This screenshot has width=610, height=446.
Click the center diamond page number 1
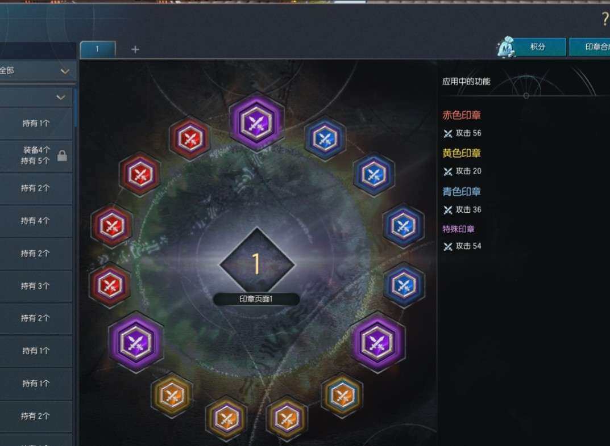point(256,264)
